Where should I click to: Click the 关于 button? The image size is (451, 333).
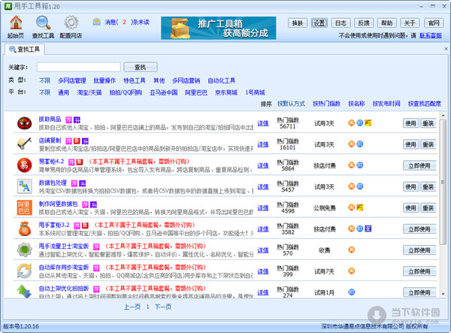click(410, 23)
